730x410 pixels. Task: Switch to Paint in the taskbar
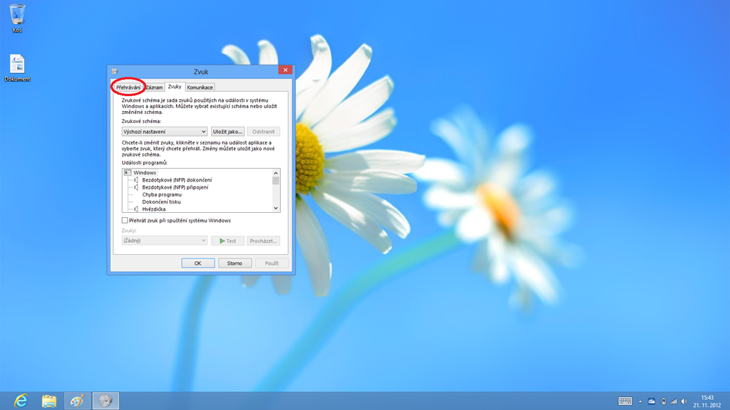coord(77,401)
